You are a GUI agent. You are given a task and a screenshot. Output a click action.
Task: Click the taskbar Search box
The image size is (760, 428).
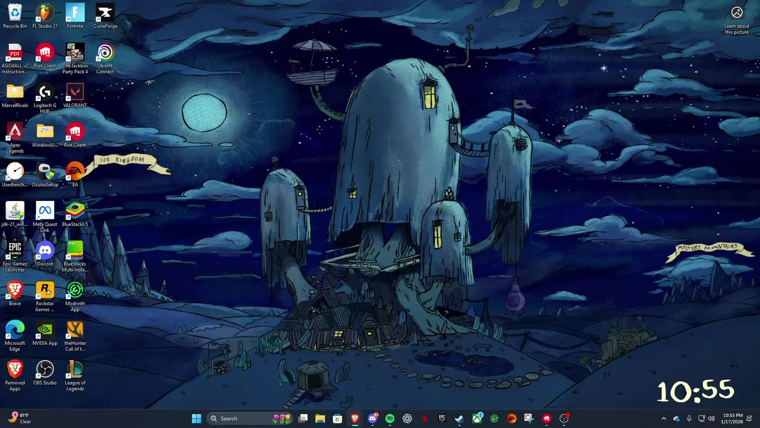[251, 418]
